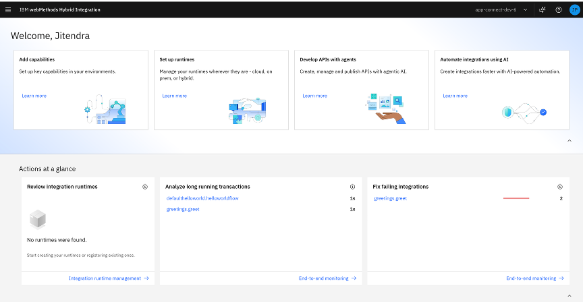Click the Add capabilities illustration

pyautogui.click(x=105, y=109)
